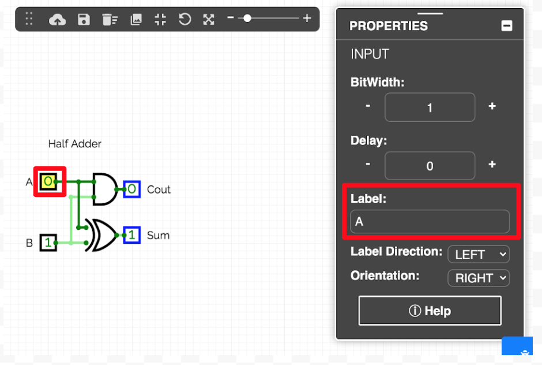Click the fit to screen icon
The width and height of the screenshot is (542, 365).
[160, 20]
